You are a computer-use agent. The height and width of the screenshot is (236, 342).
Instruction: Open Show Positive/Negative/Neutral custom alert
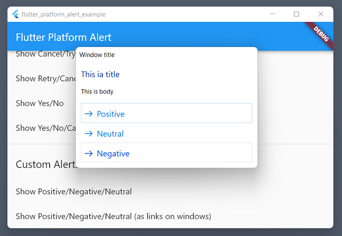click(74, 192)
